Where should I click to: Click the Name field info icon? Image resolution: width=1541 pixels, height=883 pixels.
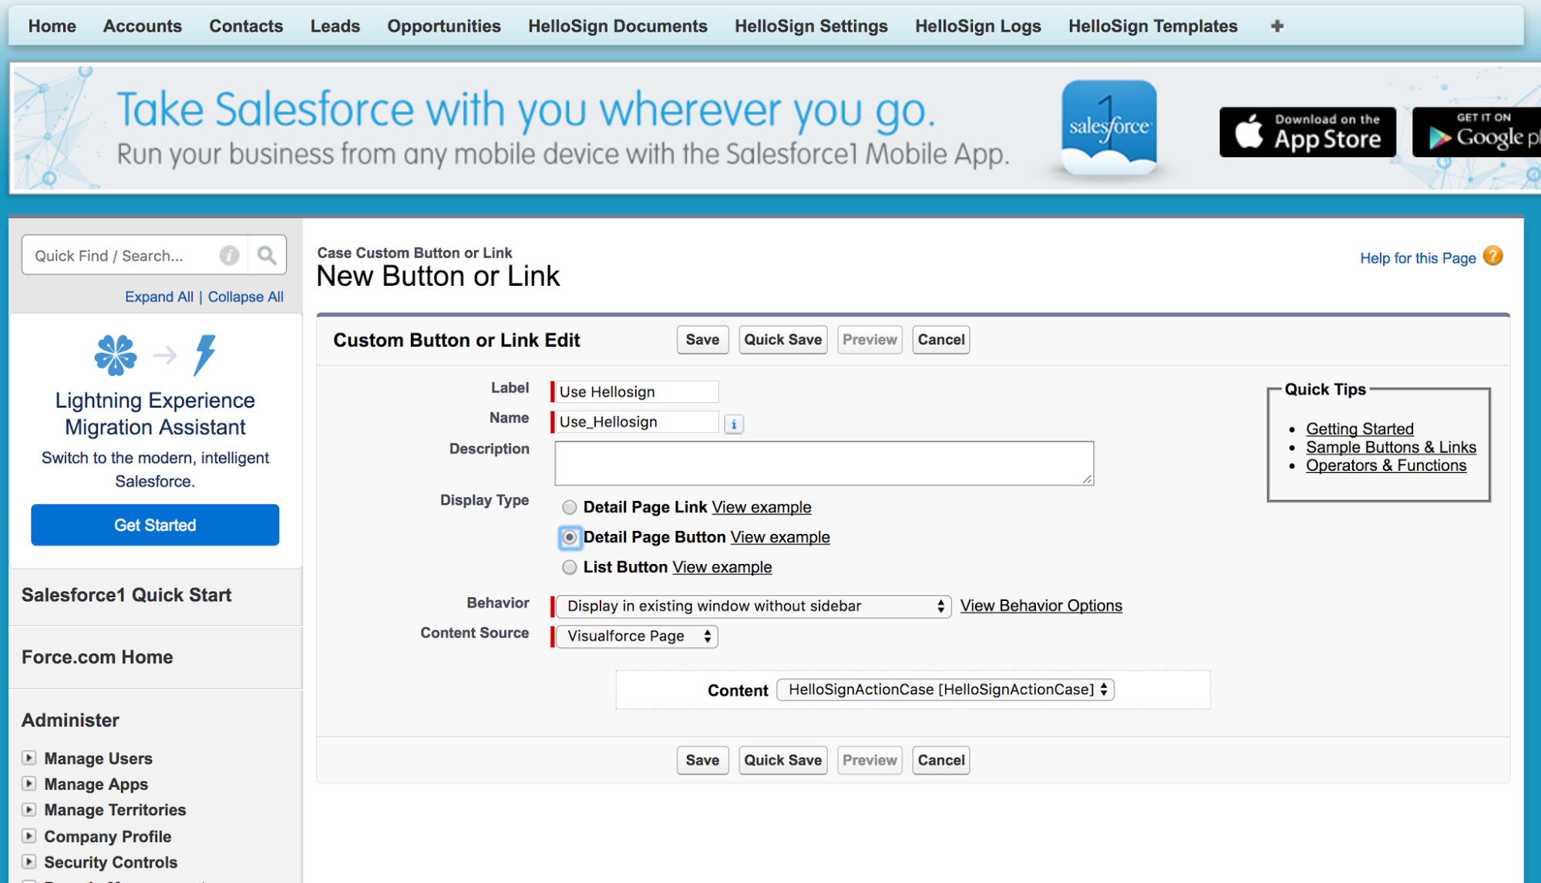[x=733, y=422]
